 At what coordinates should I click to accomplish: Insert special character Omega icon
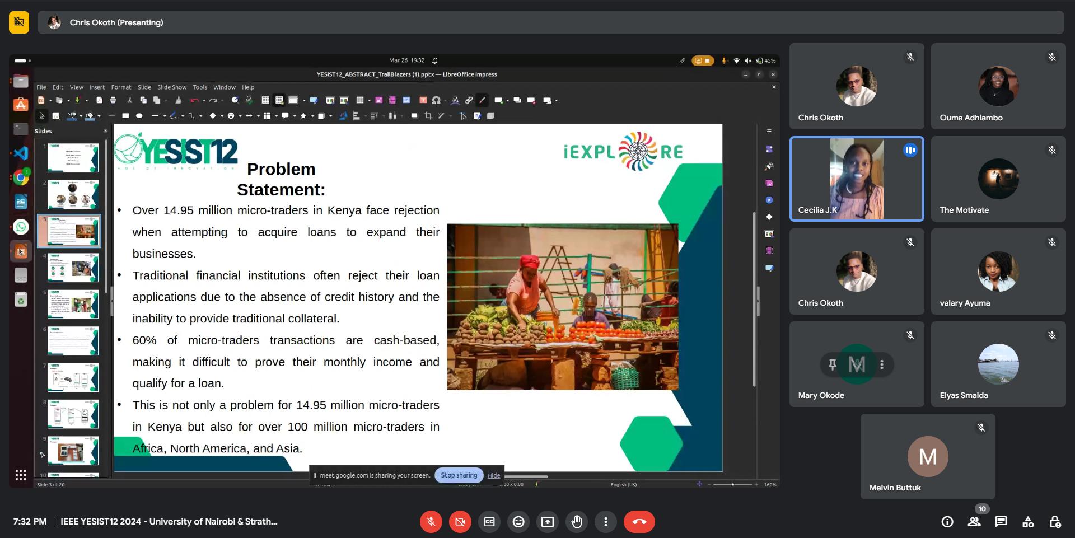pyautogui.click(x=436, y=100)
